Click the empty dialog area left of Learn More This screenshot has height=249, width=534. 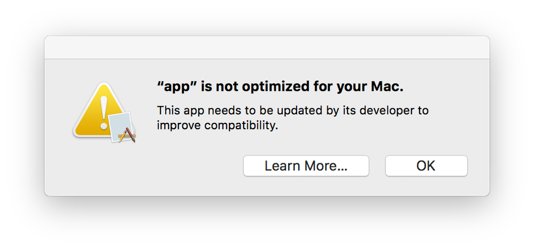(144, 166)
